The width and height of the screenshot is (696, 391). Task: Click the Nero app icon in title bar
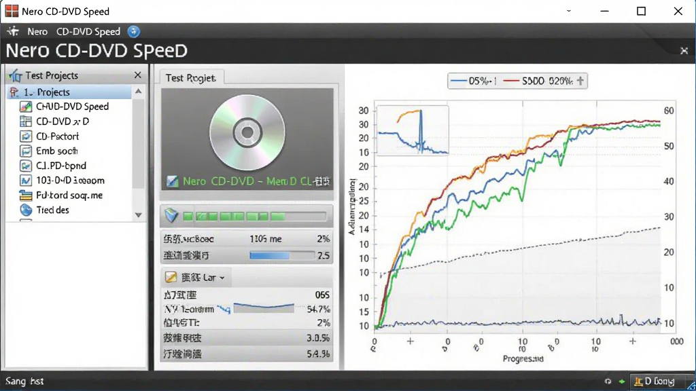pos(12,11)
